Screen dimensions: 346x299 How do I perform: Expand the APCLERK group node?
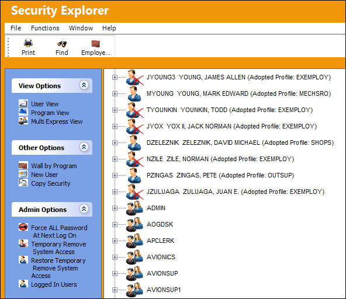pos(115,241)
